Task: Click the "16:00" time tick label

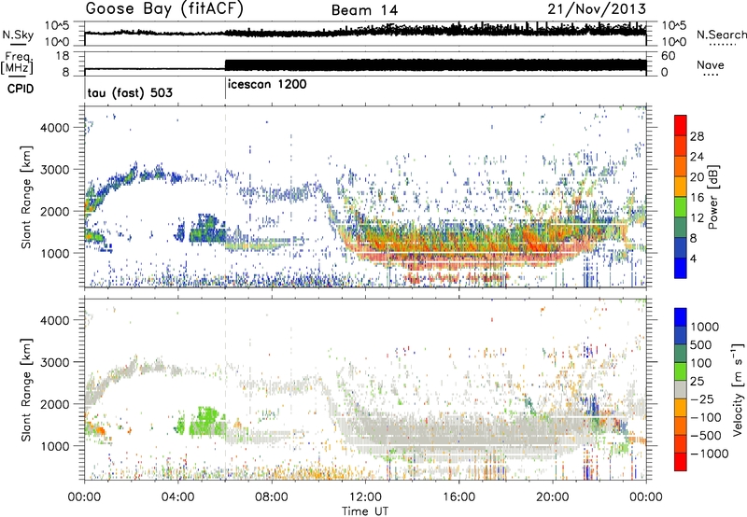Action: click(x=458, y=497)
